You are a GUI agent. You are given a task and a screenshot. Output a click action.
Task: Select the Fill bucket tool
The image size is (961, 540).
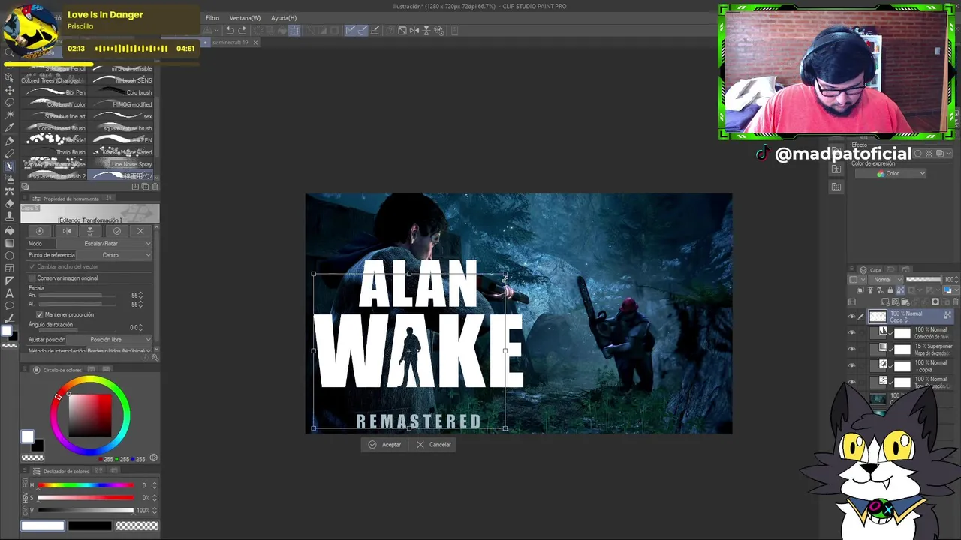(9, 230)
